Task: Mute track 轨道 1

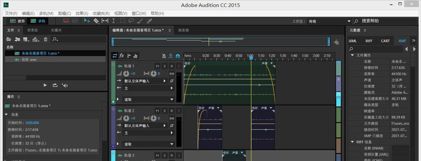Action: pos(157,66)
